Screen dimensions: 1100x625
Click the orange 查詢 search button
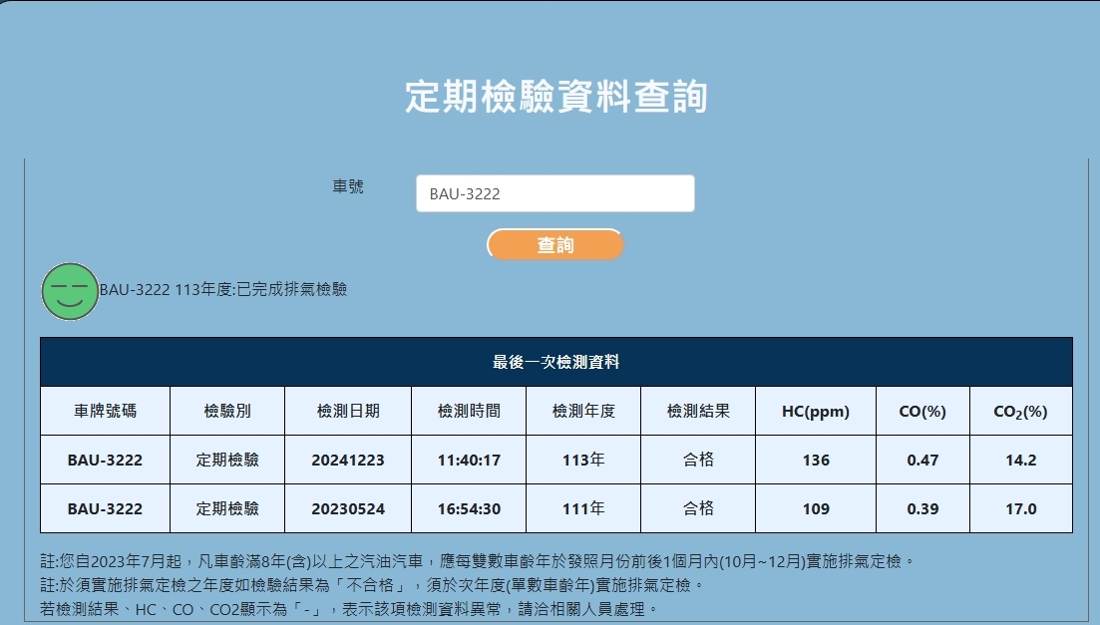[x=554, y=245]
